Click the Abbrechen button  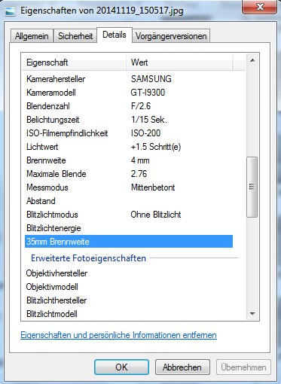pos(182,367)
